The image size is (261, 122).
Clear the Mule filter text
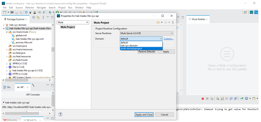click(x=87, y=22)
